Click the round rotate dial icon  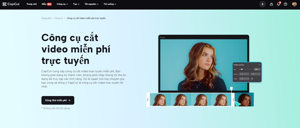[x=252, y=79]
